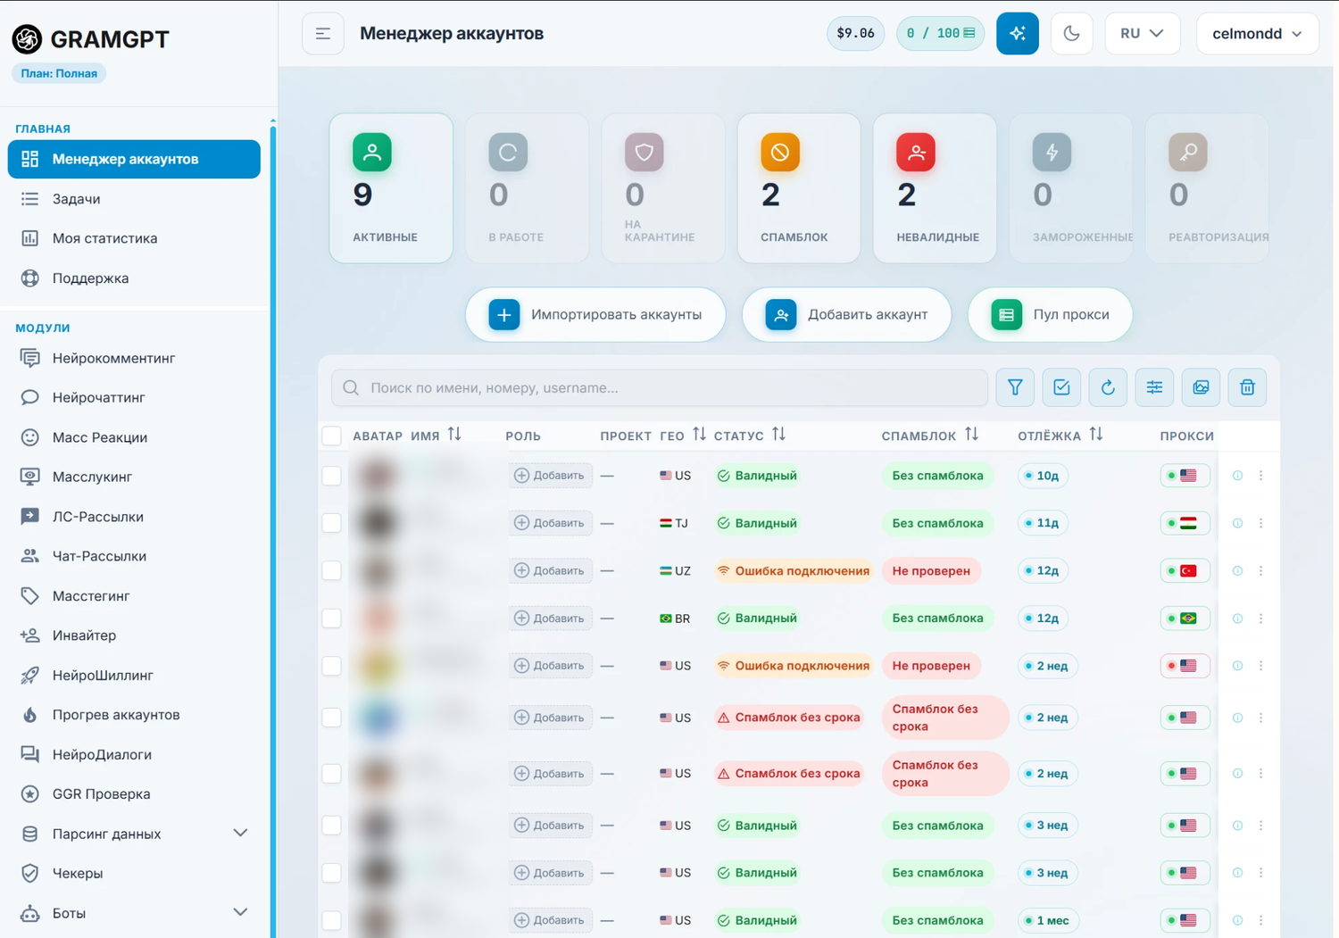Check the checkbox of the UZ account row
Screen dimensions: 1339x938
point(332,570)
